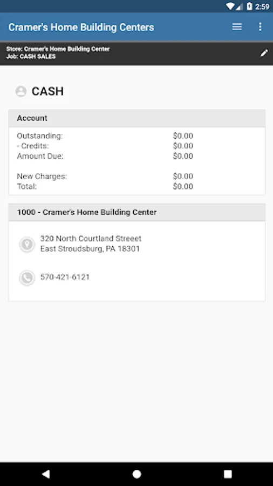The height and width of the screenshot is (486, 273).
Task: Tap the Cramer's Home Building Centers title
Action: (81, 28)
